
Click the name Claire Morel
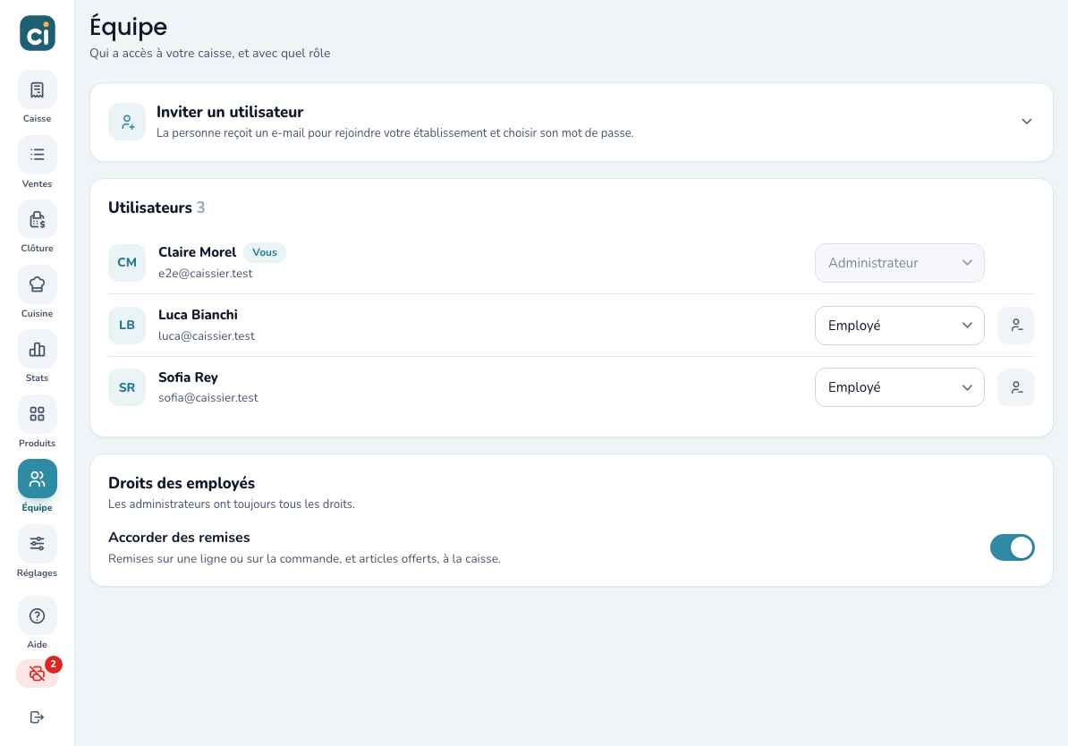pos(198,252)
